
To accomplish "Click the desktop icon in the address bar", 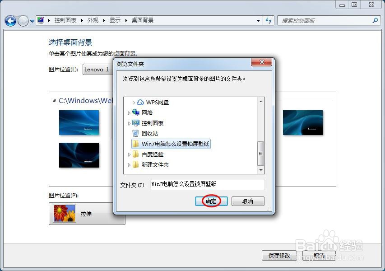I will [x=40, y=20].
